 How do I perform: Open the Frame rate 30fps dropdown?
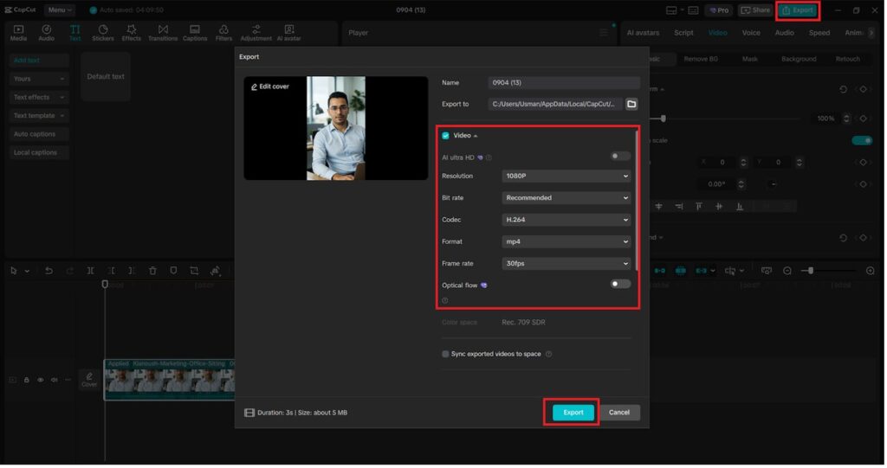[567, 264]
